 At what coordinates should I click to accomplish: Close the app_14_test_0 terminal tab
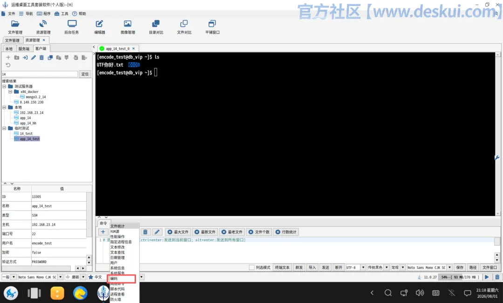(x=134, y=48)
